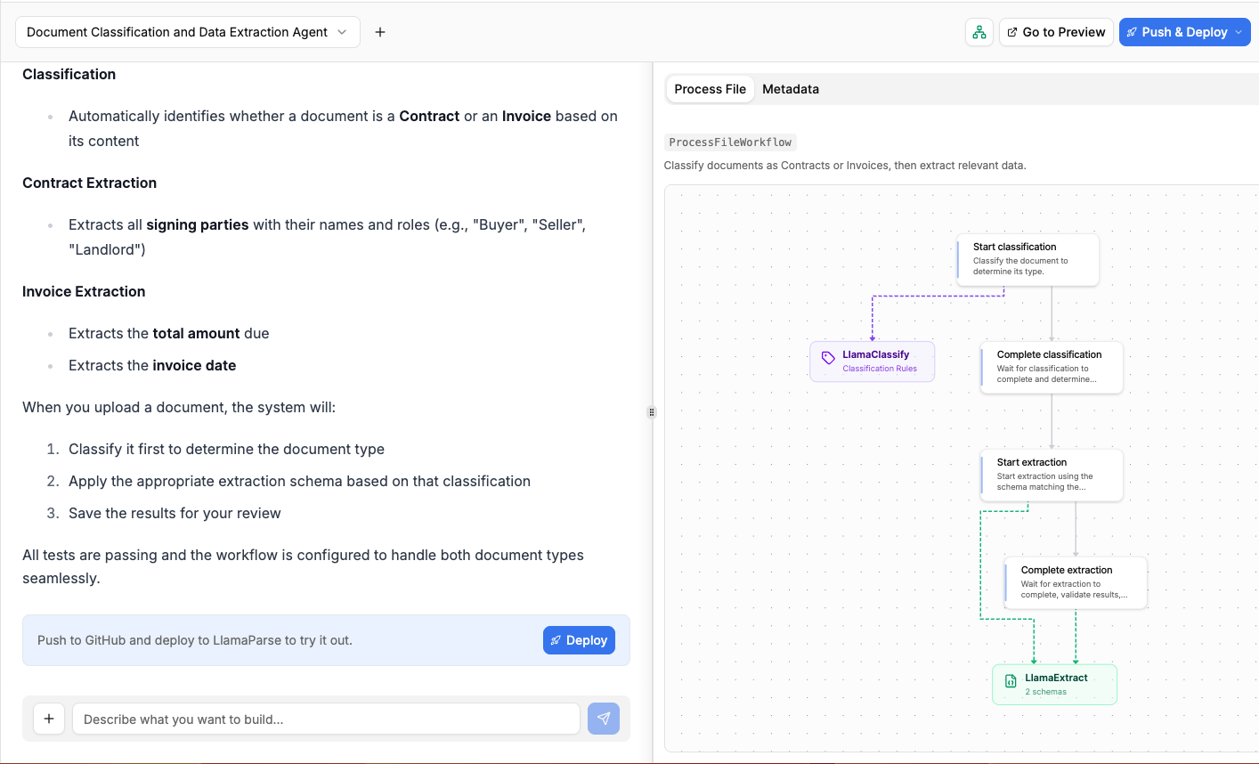Click the Go to Preview button

(x=1056, y=31)
